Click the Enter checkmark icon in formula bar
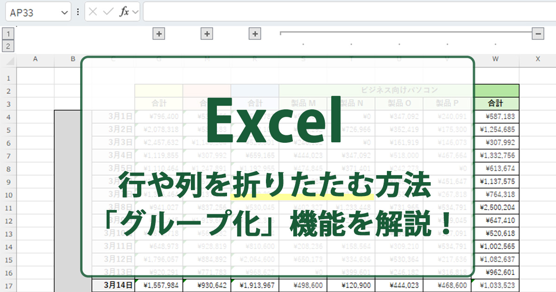This screenshot has width=556, height=292. (108, 13)
